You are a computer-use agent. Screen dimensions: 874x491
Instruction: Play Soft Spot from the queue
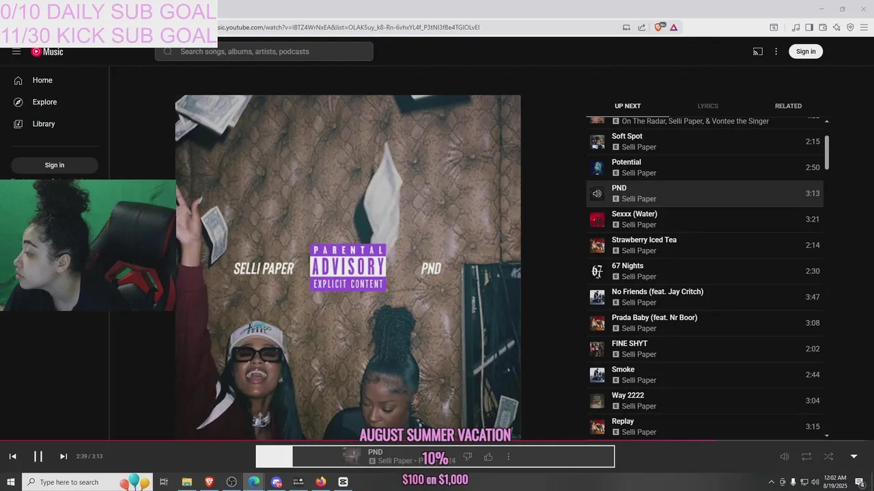(x=705, y=142)
